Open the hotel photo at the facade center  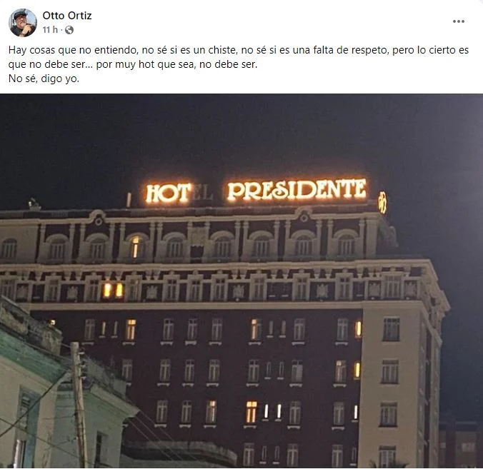tap(241, 281)
